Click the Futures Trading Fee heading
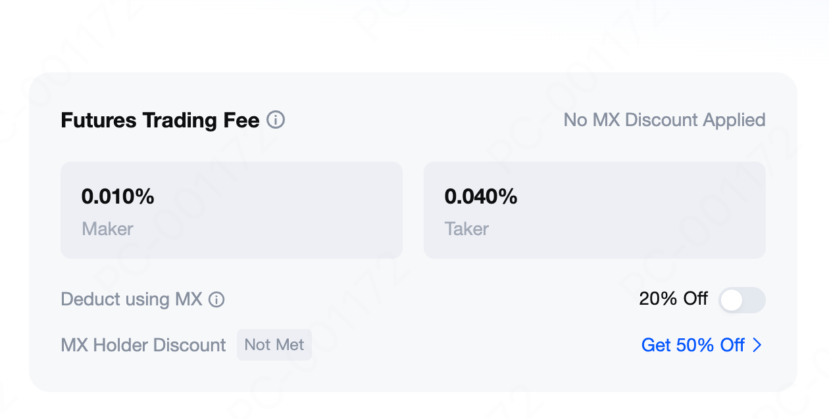 point(160,120)
